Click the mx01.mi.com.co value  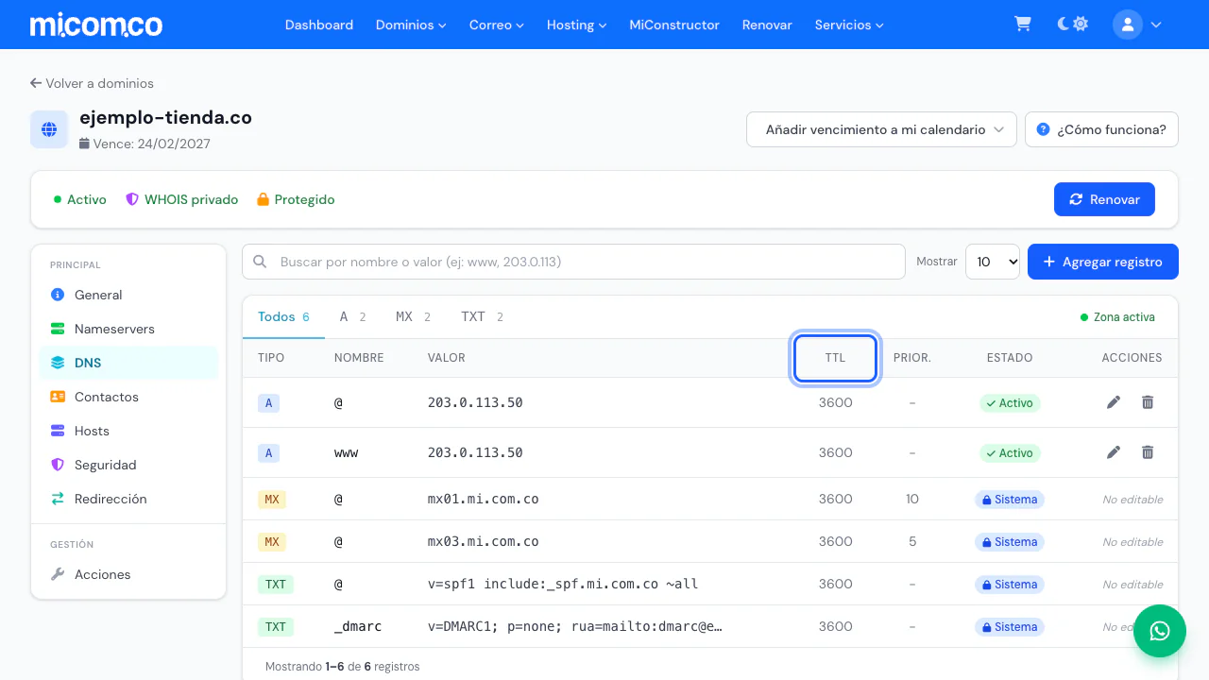click(x=484, y=499)
